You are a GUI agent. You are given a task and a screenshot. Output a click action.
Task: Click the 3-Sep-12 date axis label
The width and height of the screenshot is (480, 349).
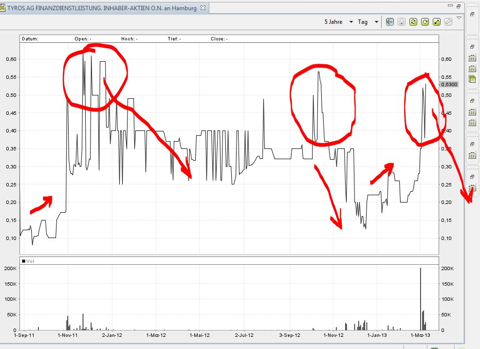(x=290, y=335)
